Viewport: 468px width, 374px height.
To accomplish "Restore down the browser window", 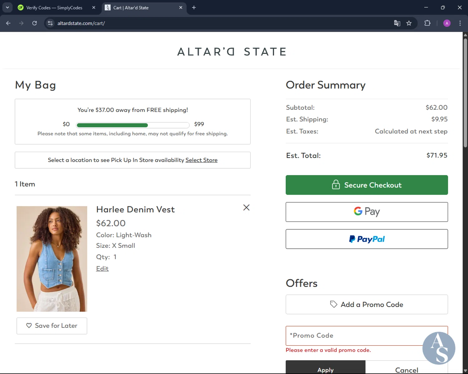I will tap(443, 7).
